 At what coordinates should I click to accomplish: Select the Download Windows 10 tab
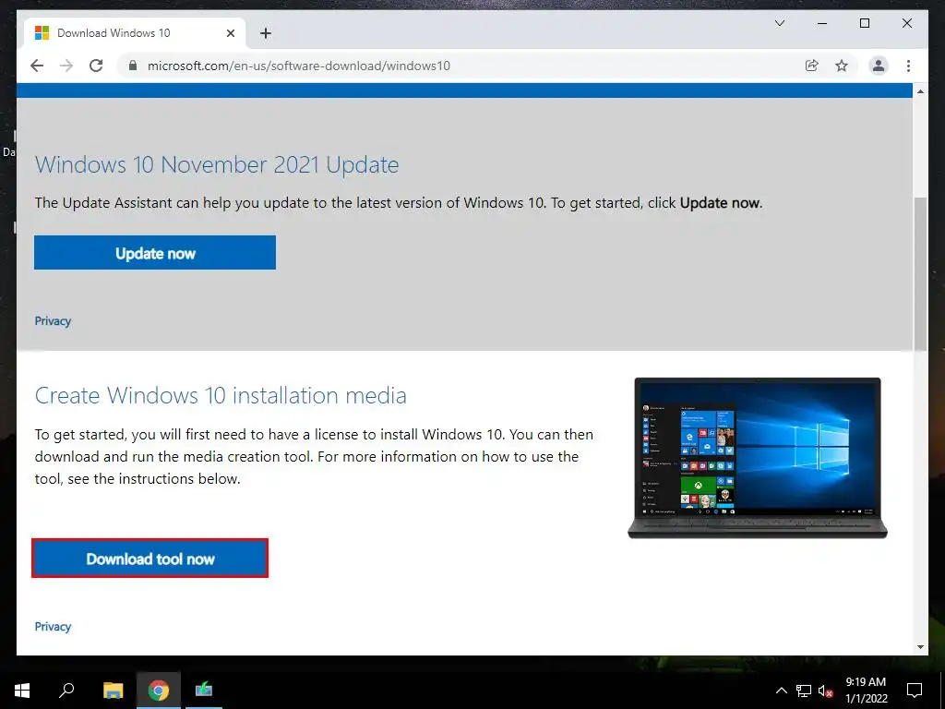click(135, 33)
